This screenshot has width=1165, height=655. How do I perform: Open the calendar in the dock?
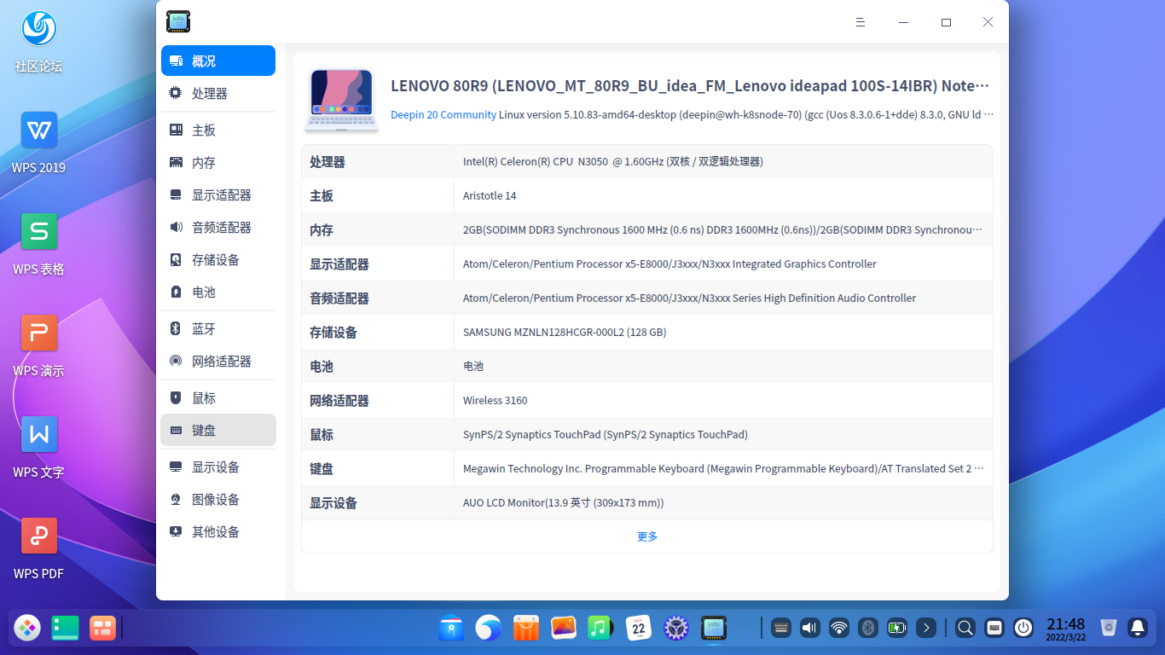click(x=639, y=629)
